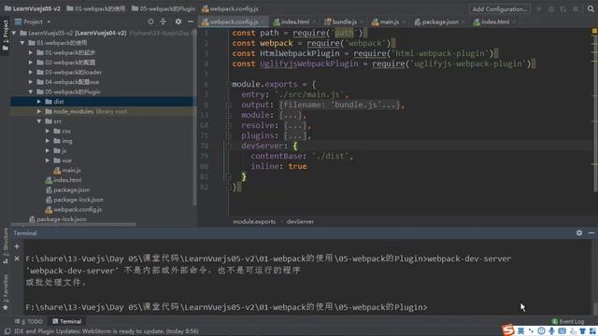Expand the vue folder in src
The width and height of the screenshot is (598, 336).
coord(48,161)
